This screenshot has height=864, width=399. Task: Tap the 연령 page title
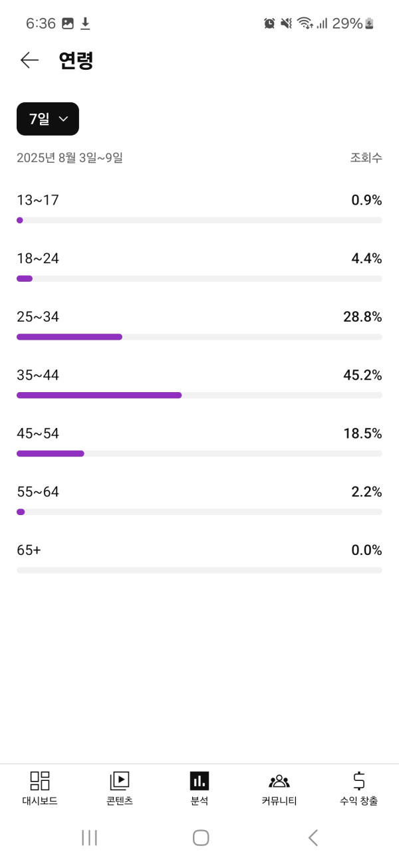(x=76, y=60)
